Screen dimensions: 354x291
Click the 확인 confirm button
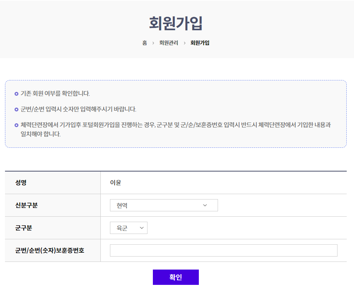coord(175,277)
